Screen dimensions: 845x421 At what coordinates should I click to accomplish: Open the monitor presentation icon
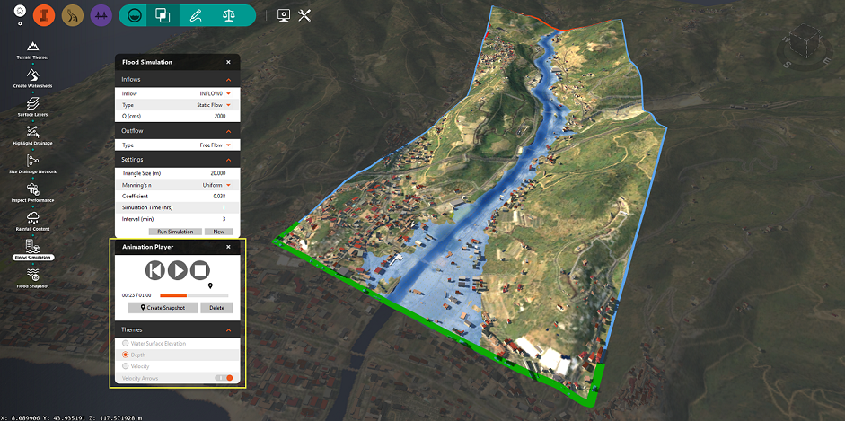point(284,15)
